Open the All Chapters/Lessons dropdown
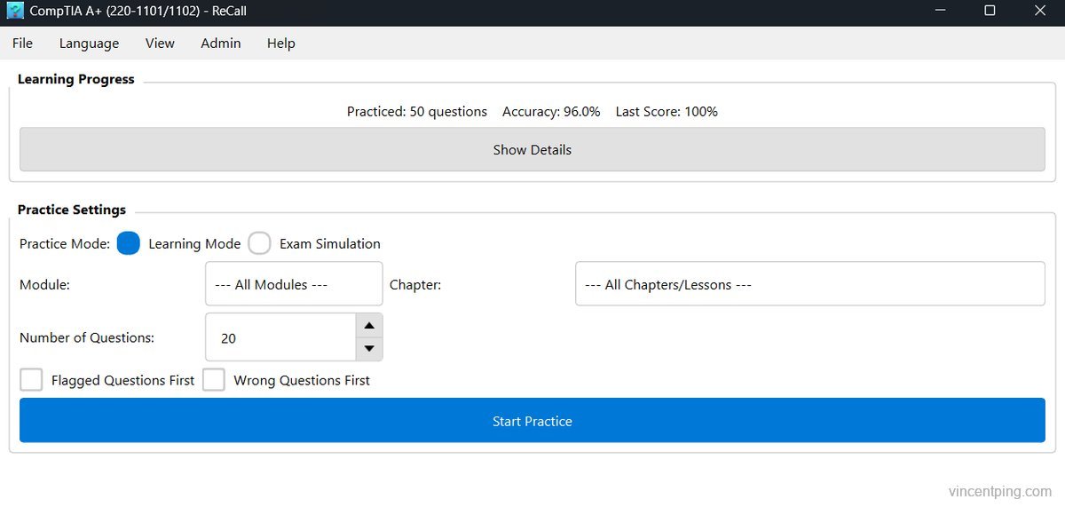The width and height of the screenshot is (1065, 507). click(x=810, y=284)
